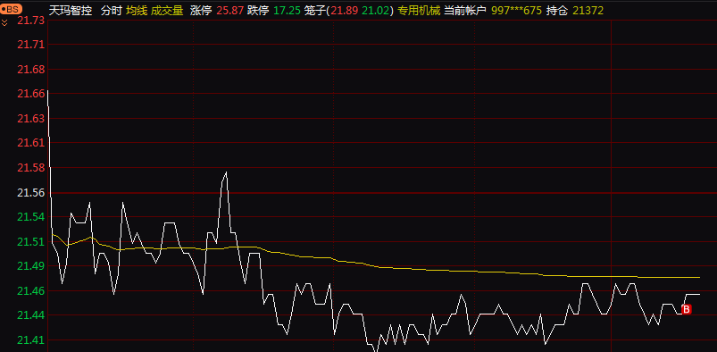Expand the double-chevron under BS badge
717x352 pixels.
(x=4, y=22)
